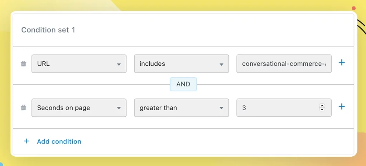Screen dimensions: 366x166
Task: Increase seconds value with up stepper arrow
Action: point(322,106)
